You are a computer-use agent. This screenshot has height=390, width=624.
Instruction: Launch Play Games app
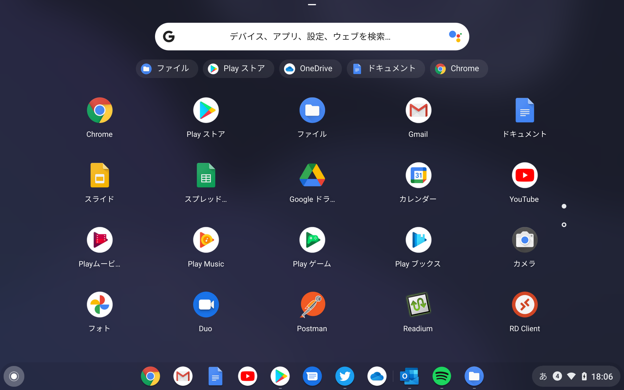pos(312,240)
